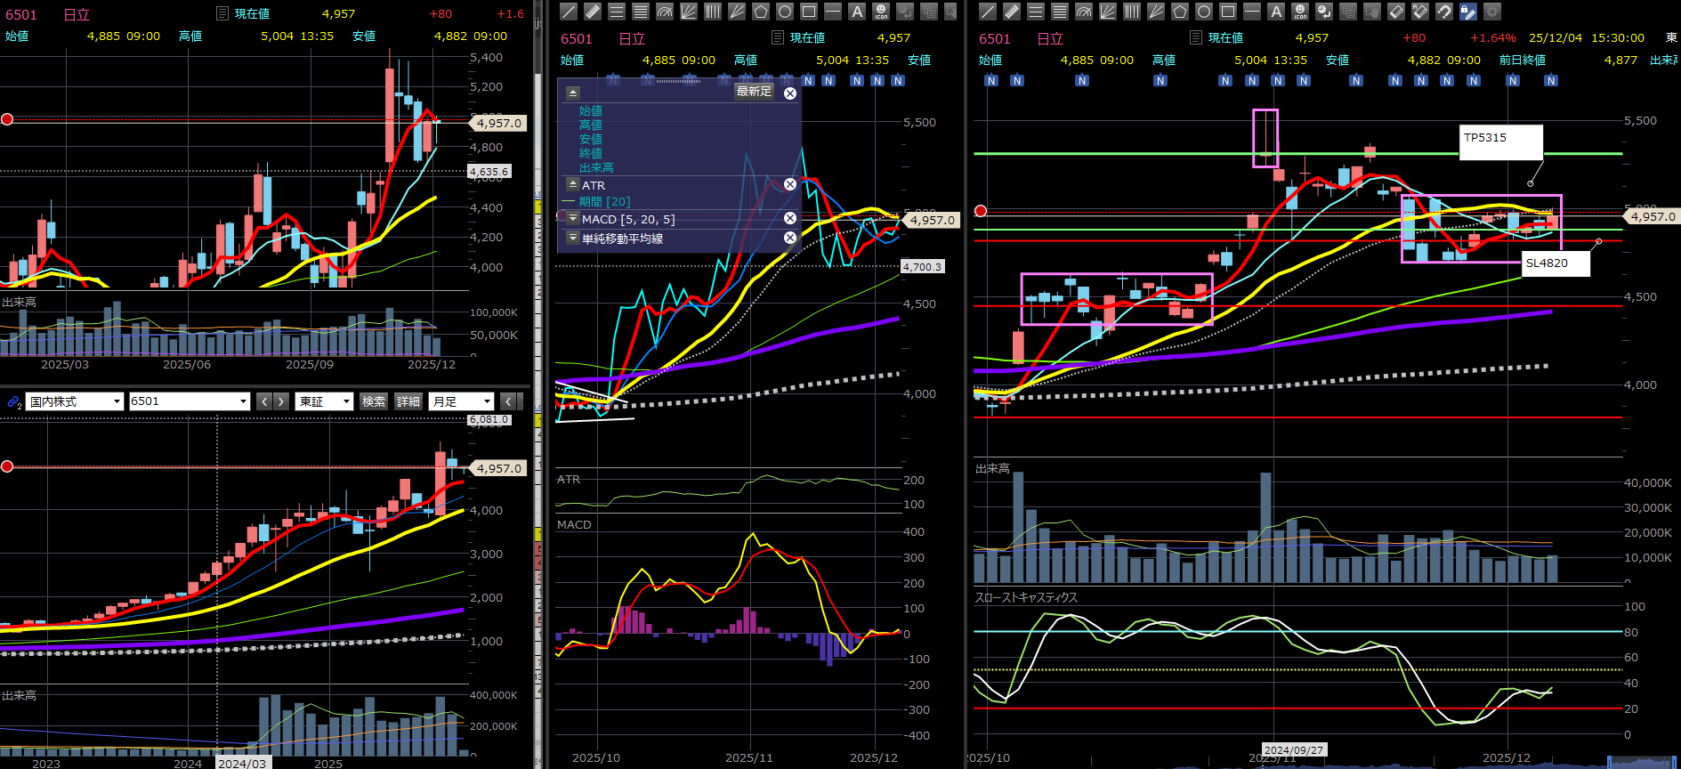Click the 詳細 details button
Image resolution: width=1681 pixels, height=769 pixels.
pyautogui.click(x=408, y=401)
